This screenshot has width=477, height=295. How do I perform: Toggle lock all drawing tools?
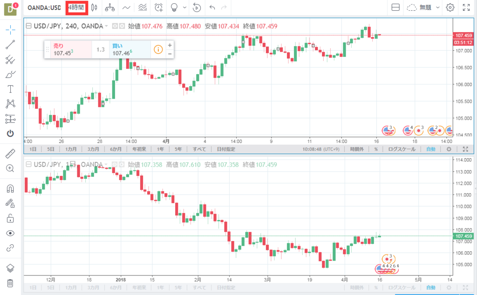(10, 218)
